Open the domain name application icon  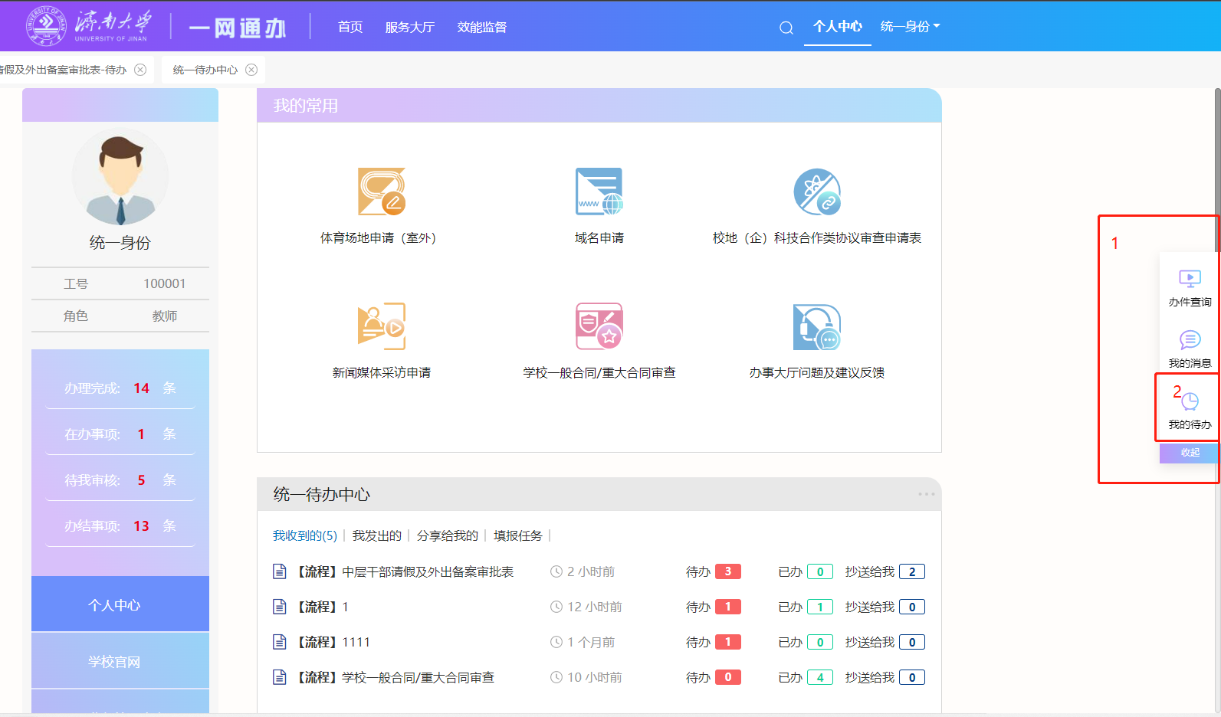point(599,192)
